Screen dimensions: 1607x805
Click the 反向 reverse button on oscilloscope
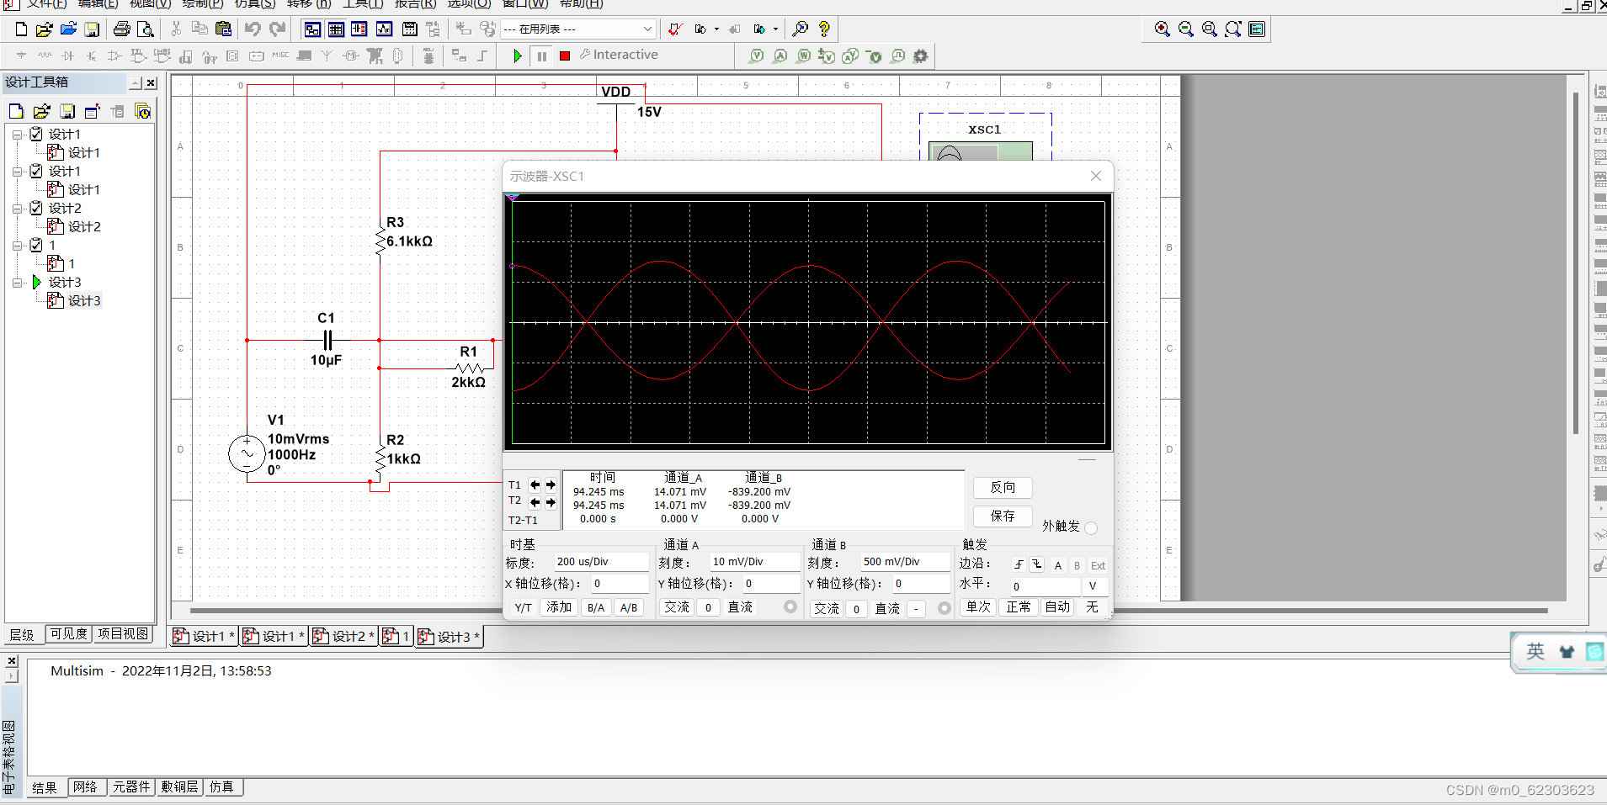(x=1003, y=487)
